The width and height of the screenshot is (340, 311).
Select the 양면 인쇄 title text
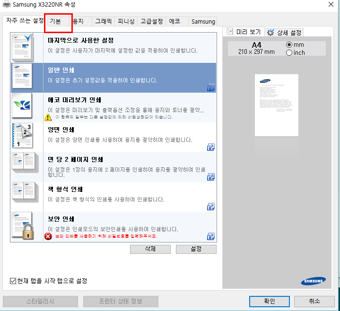[x=61, y=130]
